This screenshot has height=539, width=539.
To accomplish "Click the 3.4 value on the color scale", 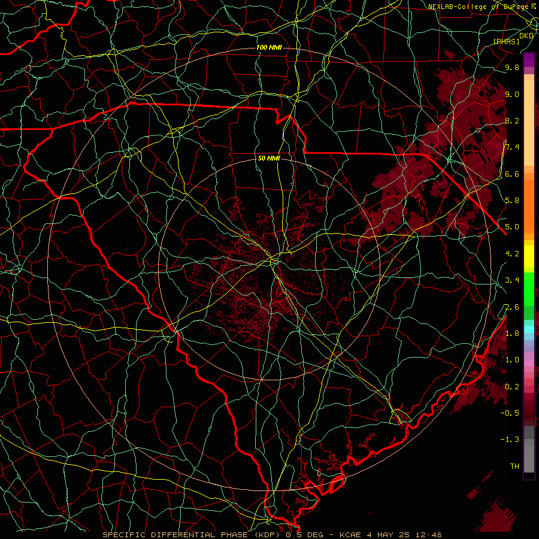I will 512,280.
